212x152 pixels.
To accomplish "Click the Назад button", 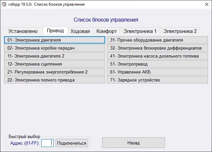I will [133, 143].
